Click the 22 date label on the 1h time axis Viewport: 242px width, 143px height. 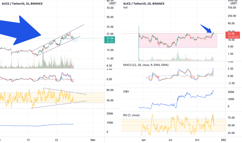coord(57,140)
